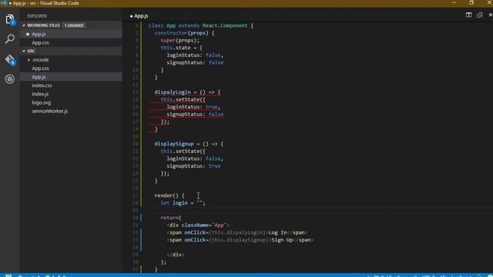Click the 'signupStatus: true' line
The image size is (493, 277).
(x=193, y=166)
